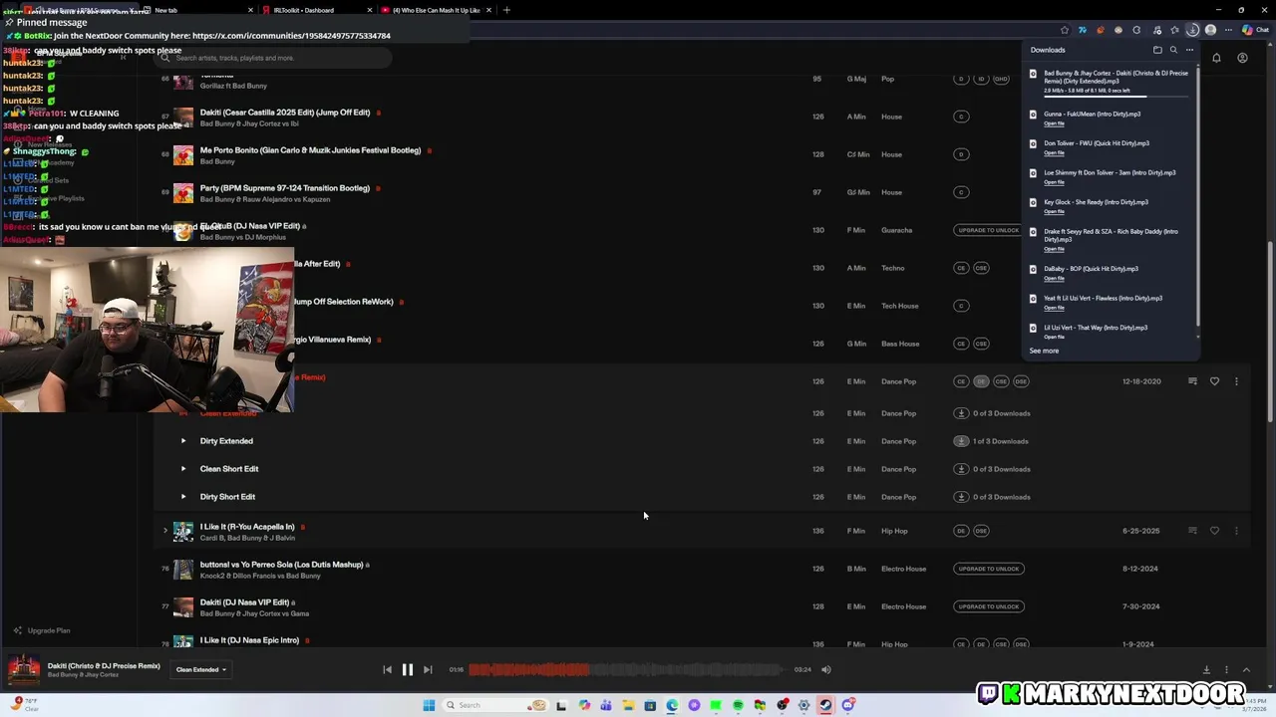This screenshot has height=717, width=1276.
Task: Open three-dot menu for the 12-18-2020 track
Action: click(1236, 381)
